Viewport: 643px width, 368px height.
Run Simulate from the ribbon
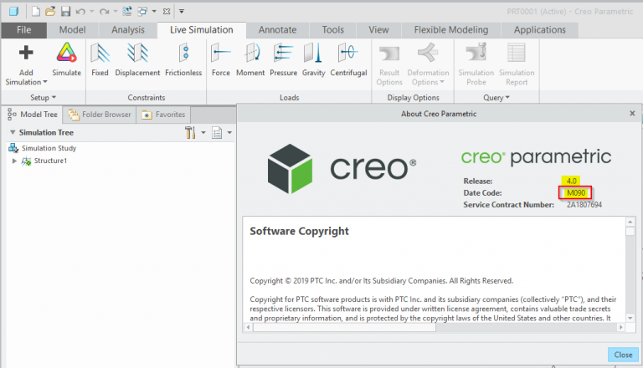[x=66, y=59]
